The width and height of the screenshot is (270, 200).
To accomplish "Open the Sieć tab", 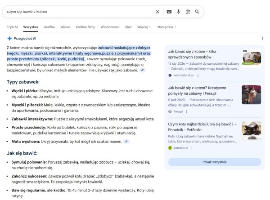I will [x=128, y=27].
